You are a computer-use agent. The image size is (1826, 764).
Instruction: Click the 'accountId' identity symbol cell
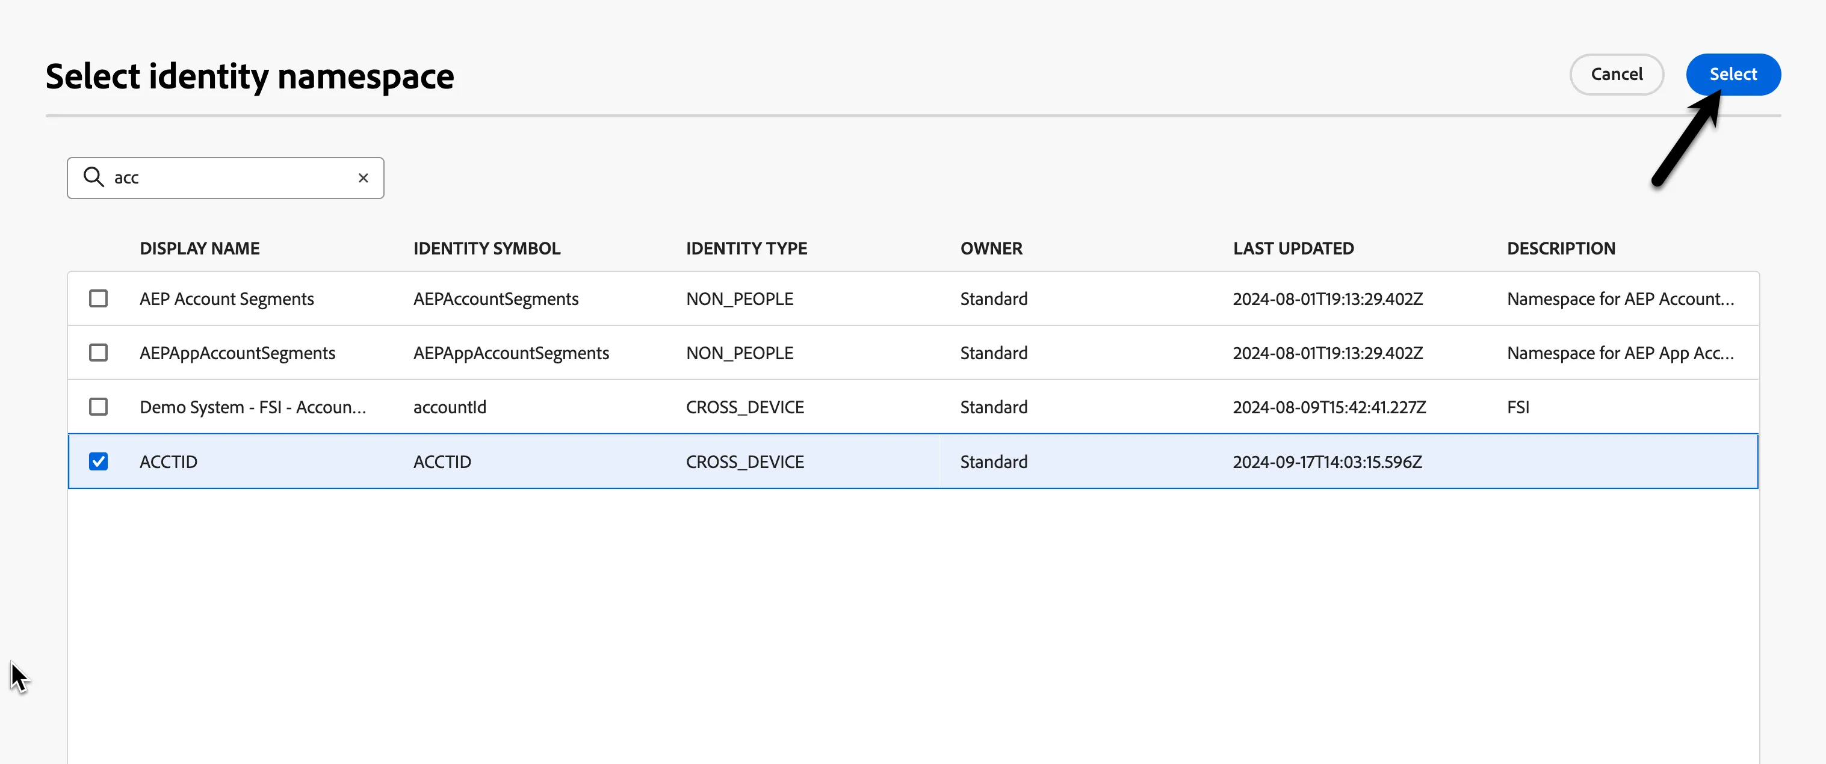pyautogui.click(x=450, y=407)
